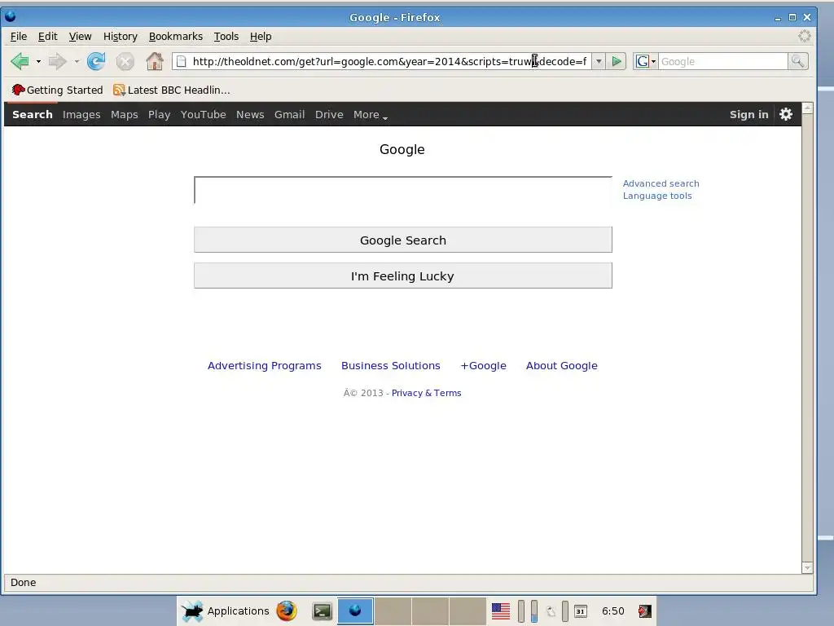Open the About Google link
Image resolution: width=834 pixels, height=626 pixels.
click(x=562, y=366)
